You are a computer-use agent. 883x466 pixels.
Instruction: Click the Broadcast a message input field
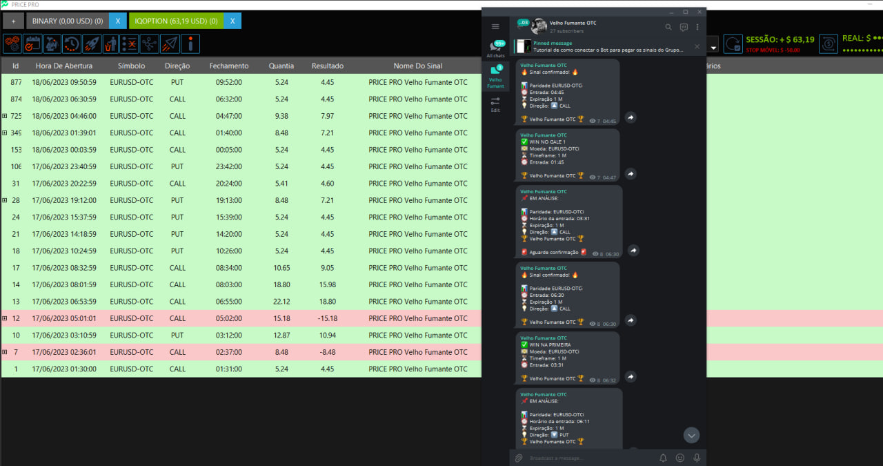tap(590, 458)
